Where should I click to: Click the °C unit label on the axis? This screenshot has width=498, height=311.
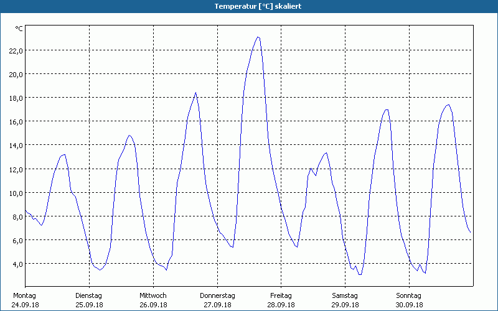(19, 29)
